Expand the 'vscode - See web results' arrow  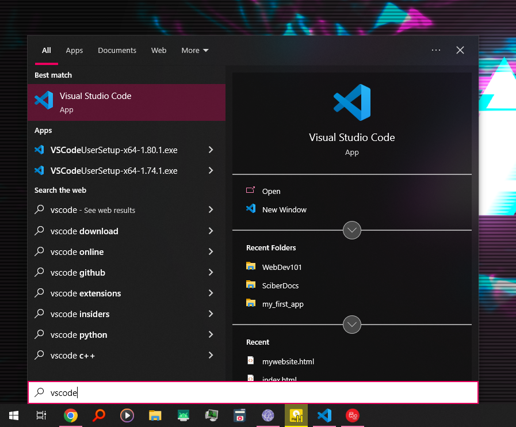211,209
